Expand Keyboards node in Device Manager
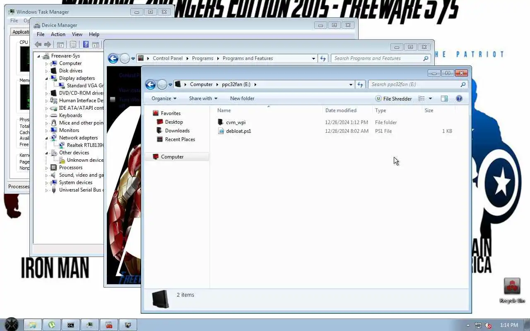The width and height of the screenshot is (530, 331). coord(47,115)
